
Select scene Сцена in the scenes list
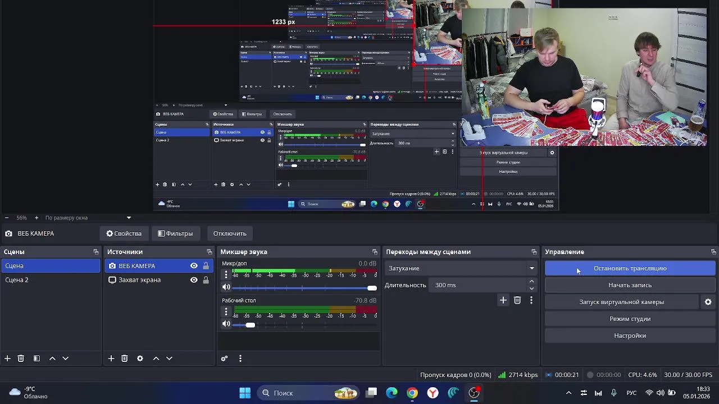point(51,266)
